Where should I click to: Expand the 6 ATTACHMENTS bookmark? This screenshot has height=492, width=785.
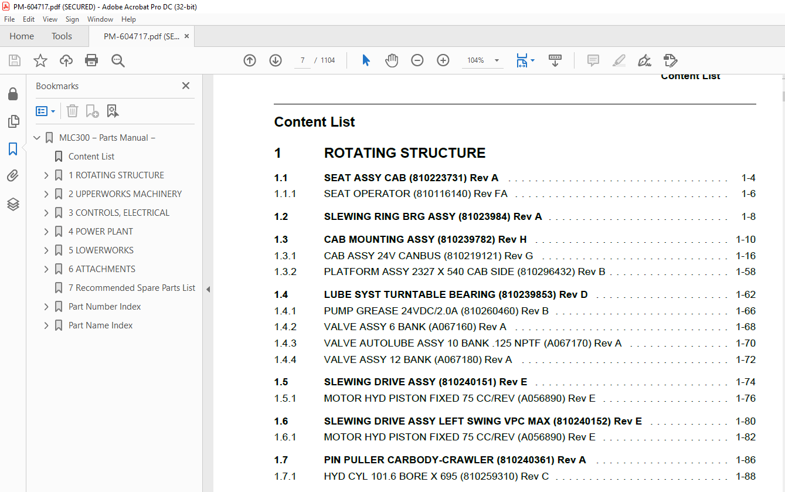(46, 269)
